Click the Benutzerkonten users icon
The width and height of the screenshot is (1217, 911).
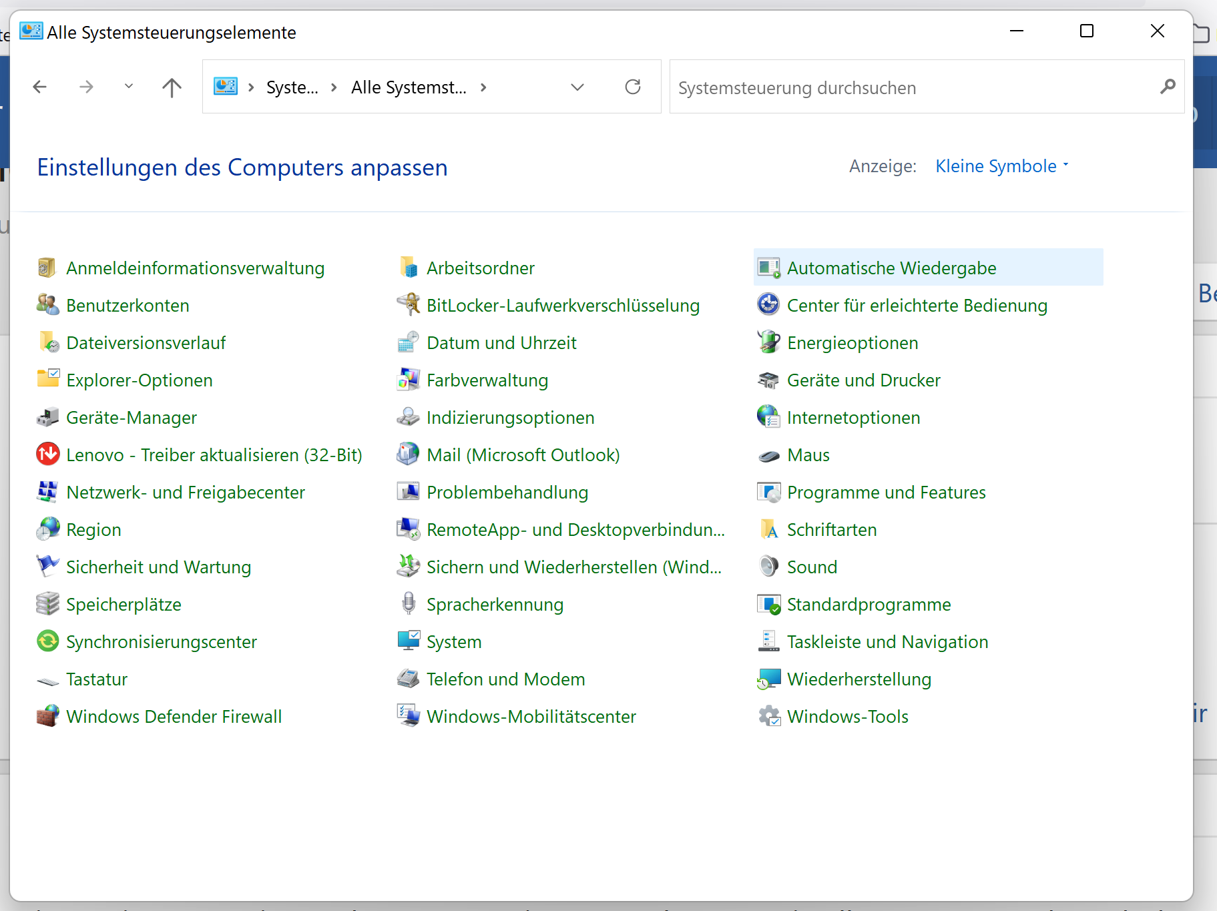(47, 305)
